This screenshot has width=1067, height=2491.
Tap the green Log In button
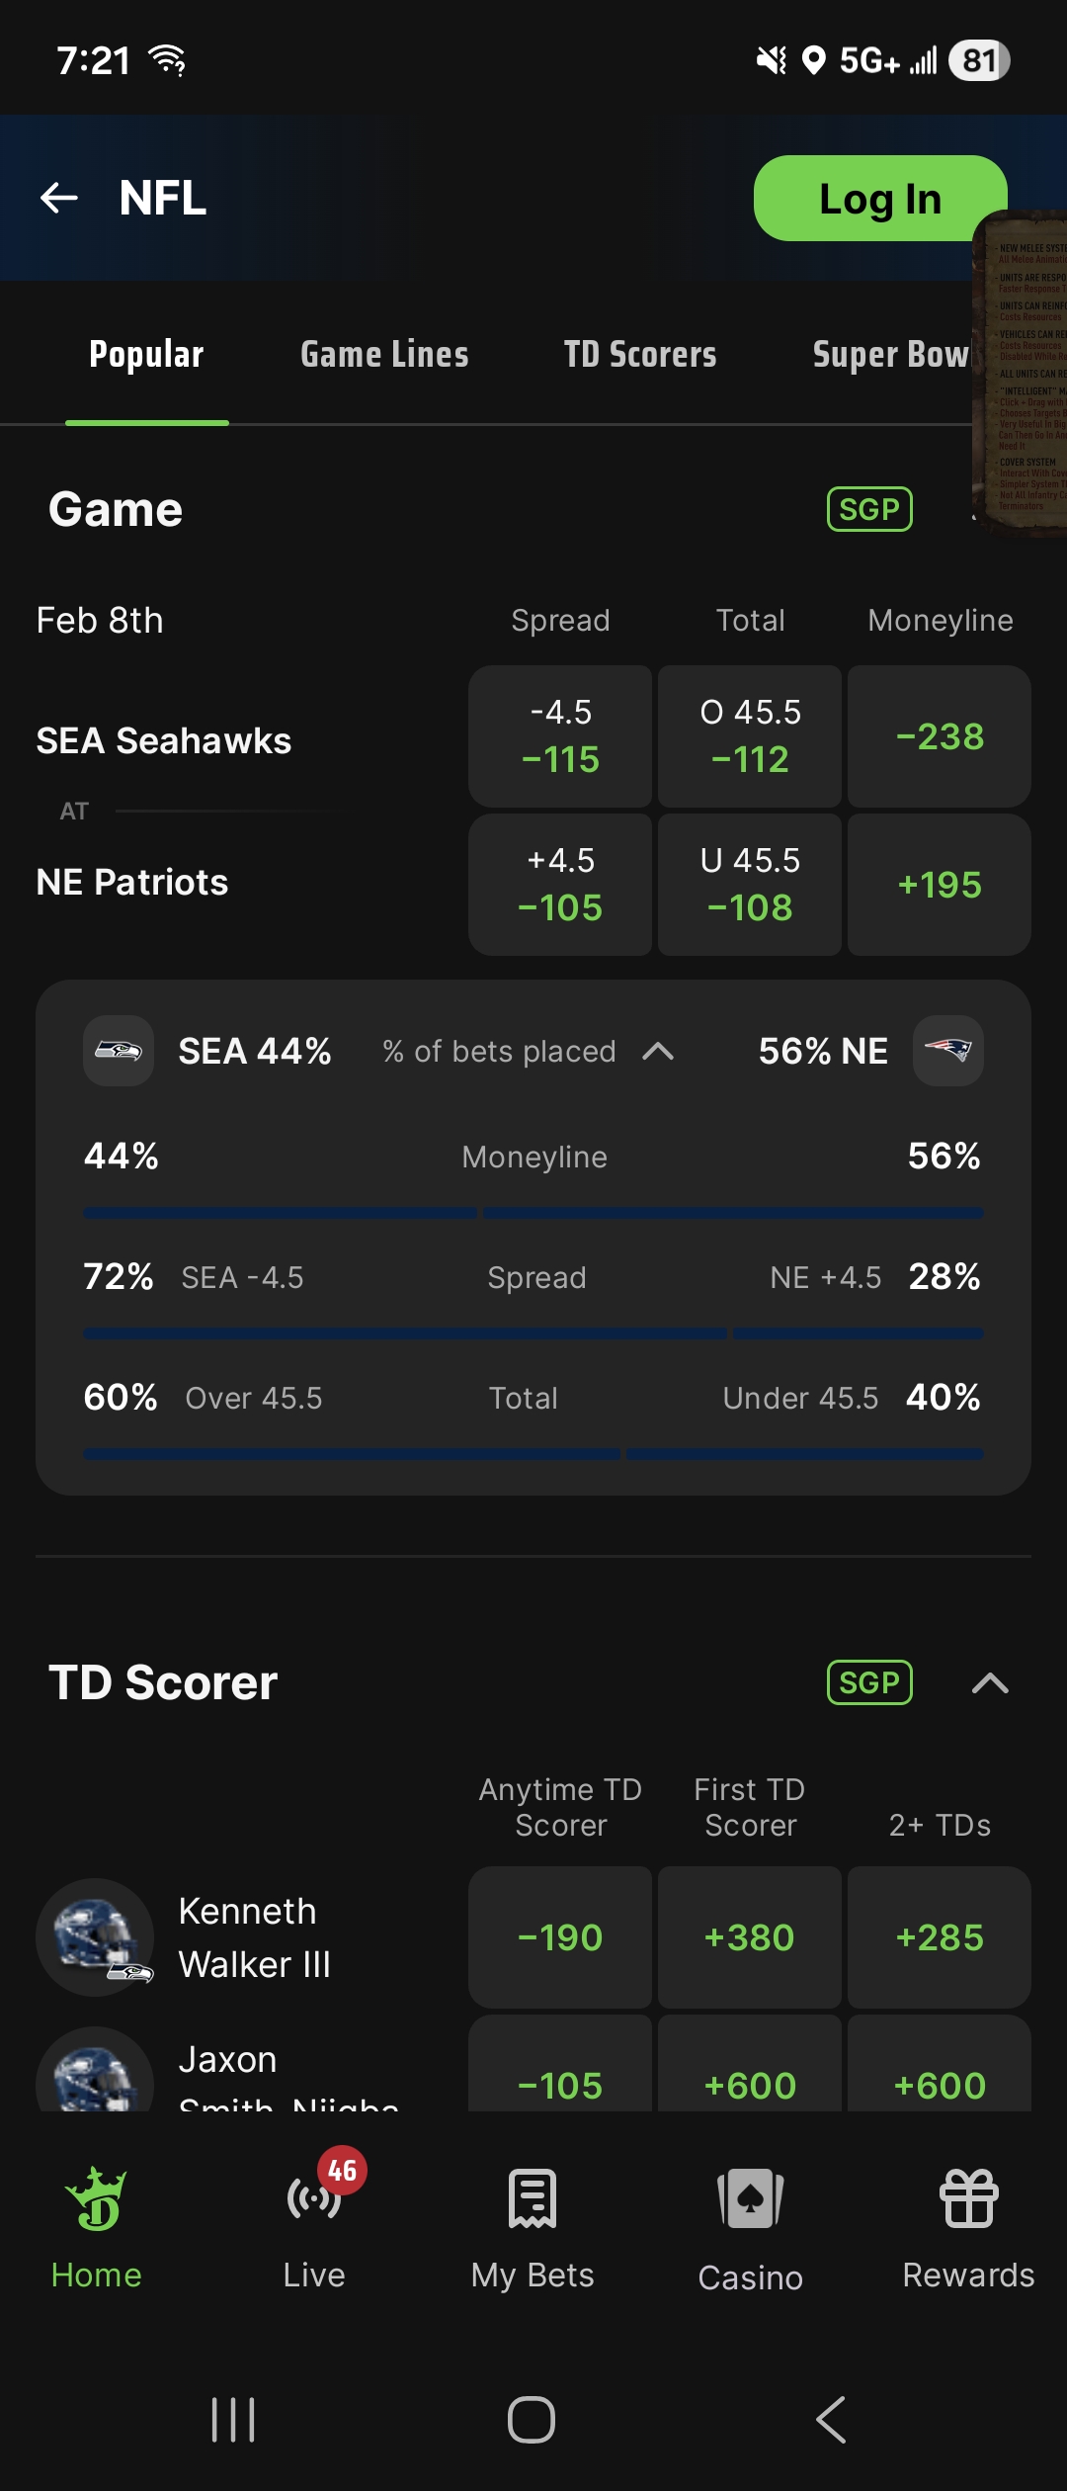880,198
